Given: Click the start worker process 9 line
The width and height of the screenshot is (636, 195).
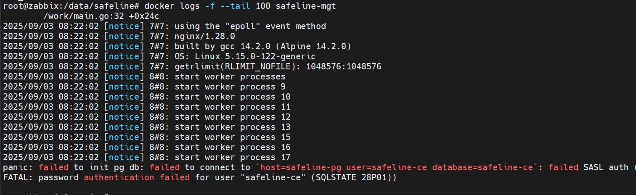Looking at the screenshot, I should click(230, 87).
